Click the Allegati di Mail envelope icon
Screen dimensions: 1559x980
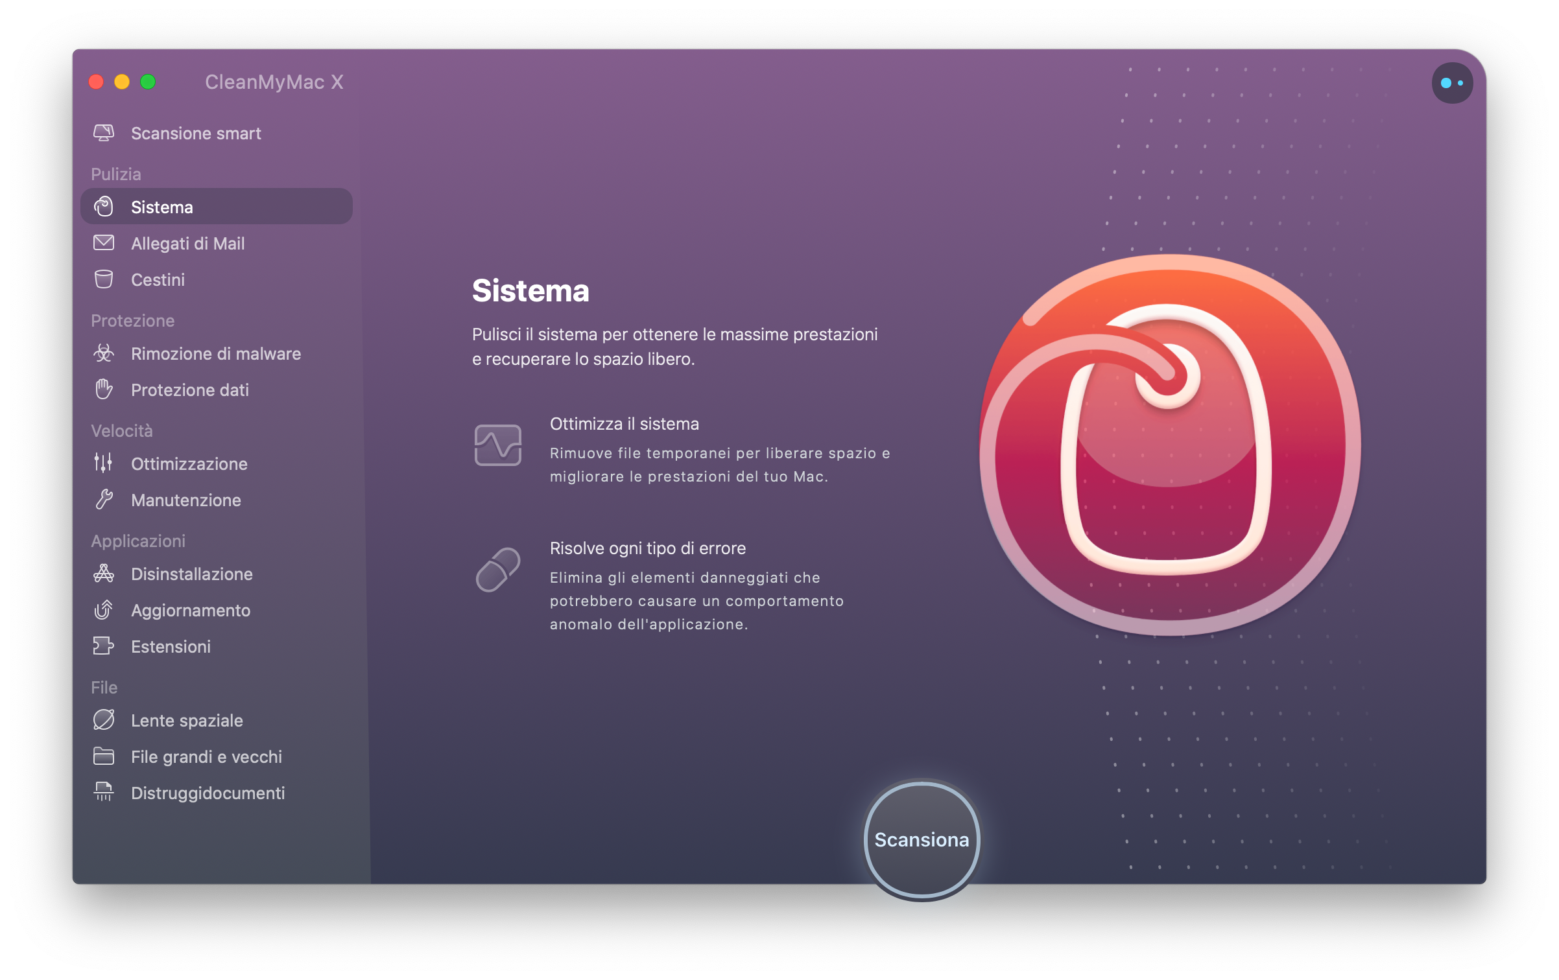pyautogui.click(x=104, y=243)
